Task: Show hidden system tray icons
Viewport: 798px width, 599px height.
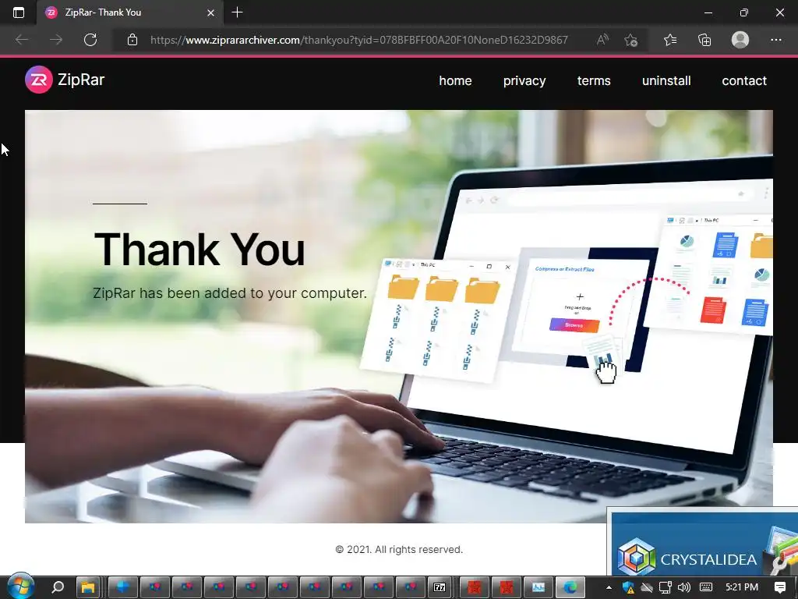Action: (609, 587)
